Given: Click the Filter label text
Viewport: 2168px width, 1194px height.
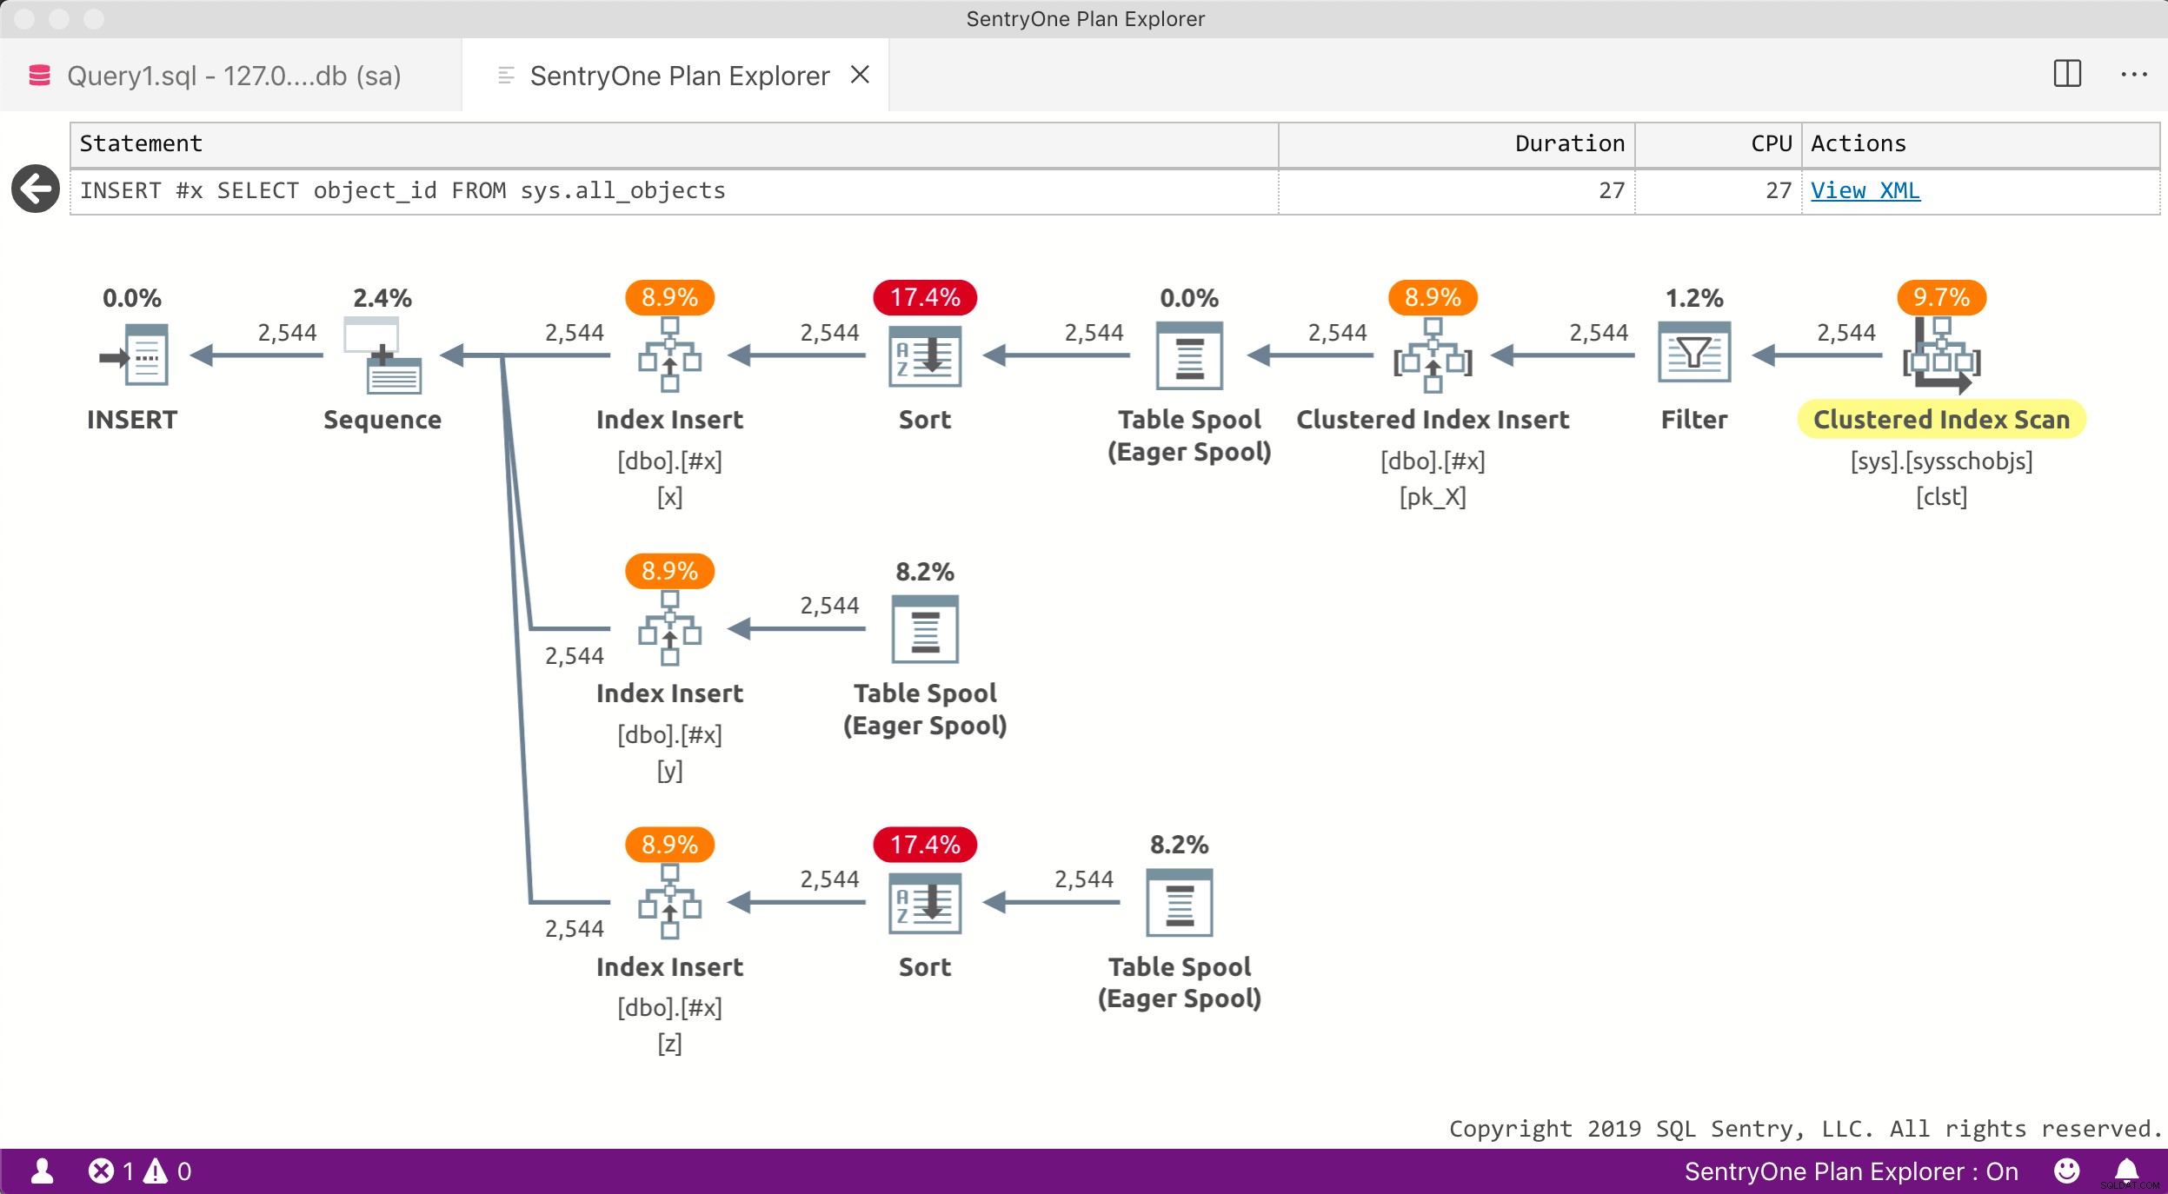Looking at the screenshot, I should click(x=1694, y=419).
